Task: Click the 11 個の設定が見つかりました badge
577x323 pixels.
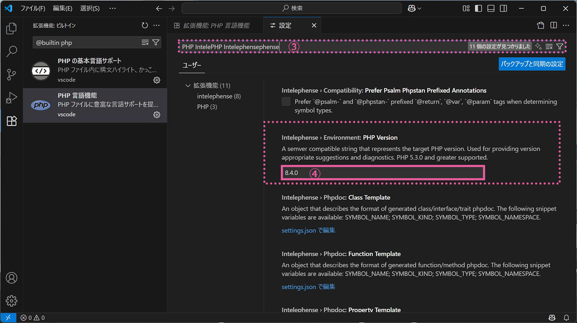Action: click(x=500, y=46)
